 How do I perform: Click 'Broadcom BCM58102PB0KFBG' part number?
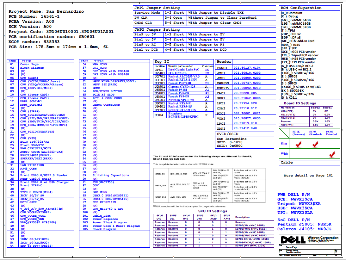[183, 115]
